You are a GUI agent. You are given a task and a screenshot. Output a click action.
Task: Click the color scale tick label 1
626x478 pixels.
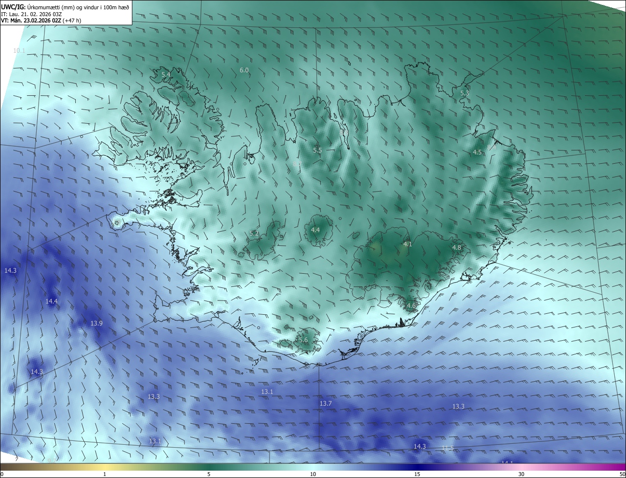[105, 475]
